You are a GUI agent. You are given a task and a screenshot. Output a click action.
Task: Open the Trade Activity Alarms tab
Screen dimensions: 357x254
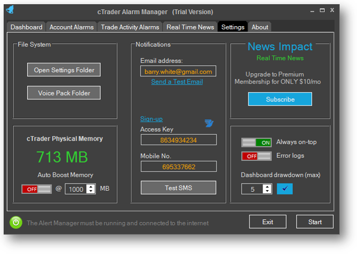130,27
